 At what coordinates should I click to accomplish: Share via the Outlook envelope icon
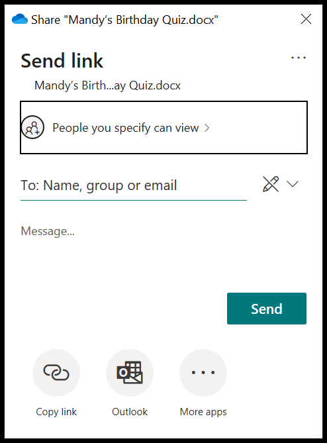[130, 372]
